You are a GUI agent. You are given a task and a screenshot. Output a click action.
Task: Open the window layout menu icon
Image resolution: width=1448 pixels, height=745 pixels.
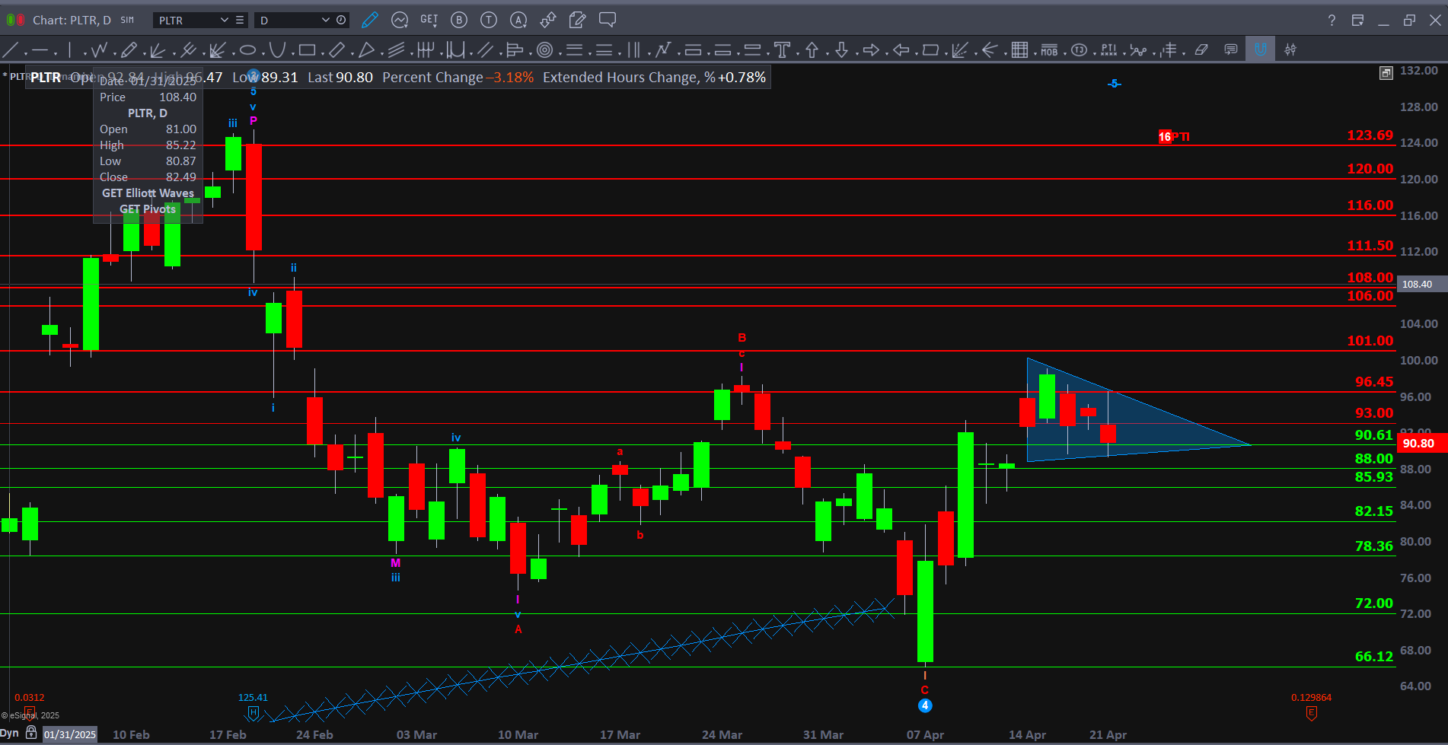tap(1357, 20)
